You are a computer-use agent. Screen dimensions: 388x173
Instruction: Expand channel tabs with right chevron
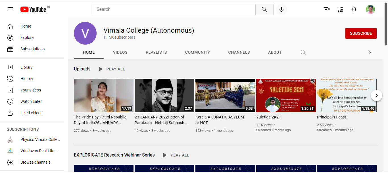[370, 53]
